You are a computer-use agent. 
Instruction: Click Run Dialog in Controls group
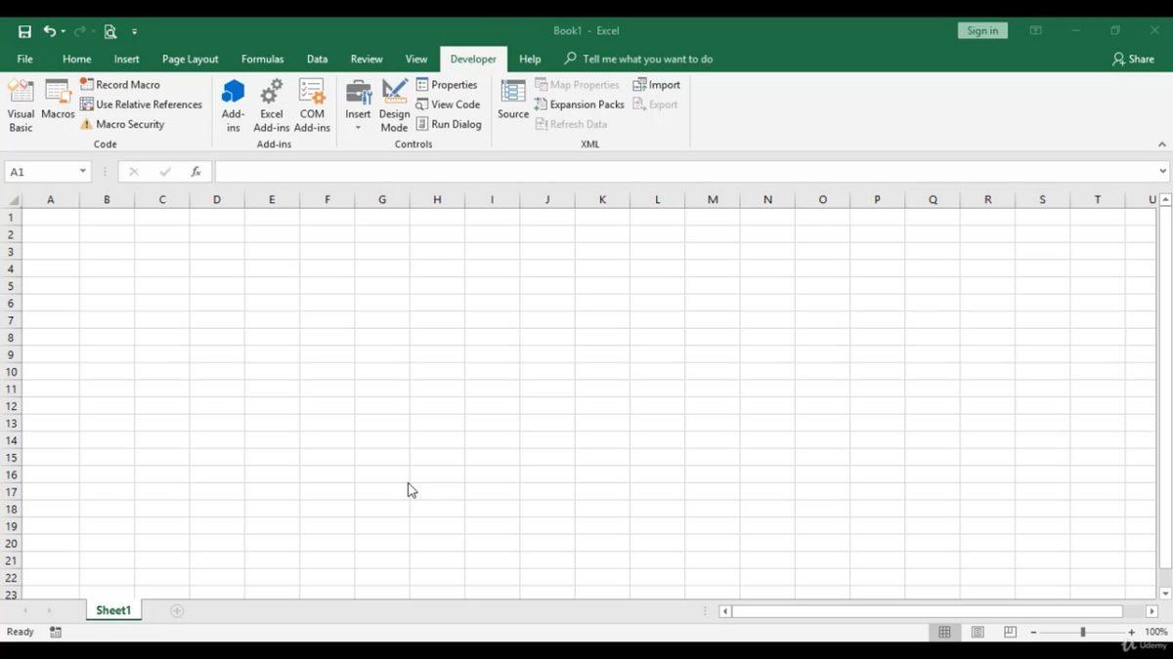[450, 124]
